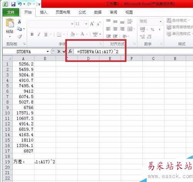Expand the 粘贴 paste options arrow
Image resolution: width=193 pixels, height=182 pixels.
point(10,36)
